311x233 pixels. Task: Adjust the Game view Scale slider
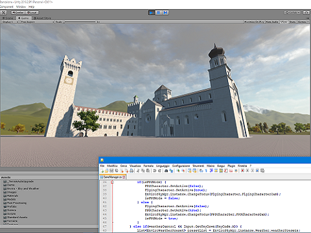[80, 22]
